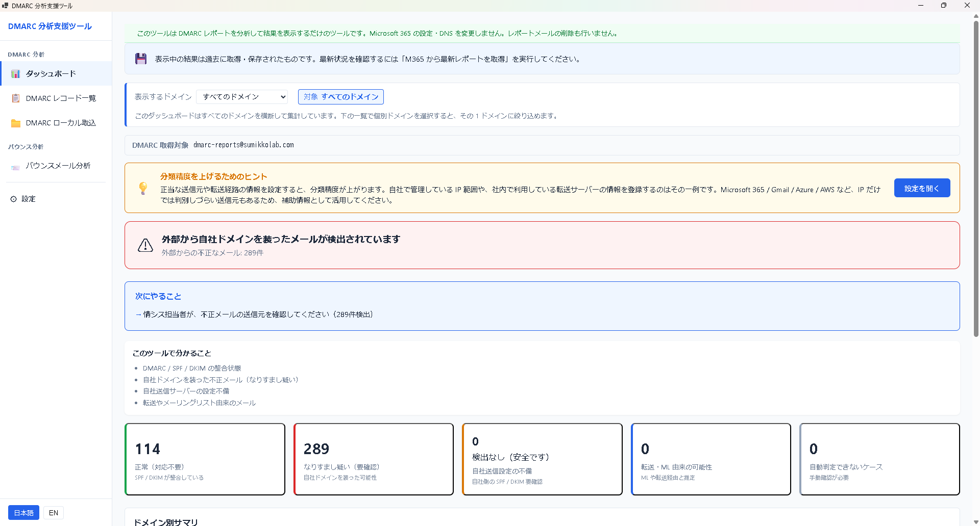Open DMARC レコード一覧 page

point(56,98)
